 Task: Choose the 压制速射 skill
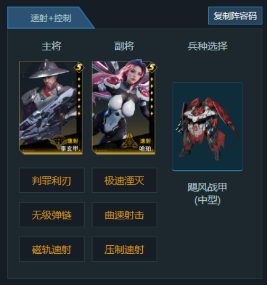point(124,249)
